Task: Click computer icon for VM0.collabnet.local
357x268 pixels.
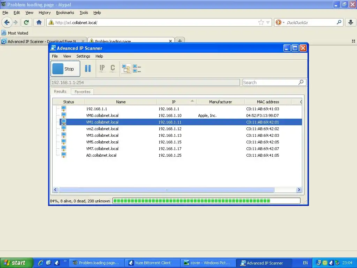Action: pyautogui.click(x=64, y=115)
